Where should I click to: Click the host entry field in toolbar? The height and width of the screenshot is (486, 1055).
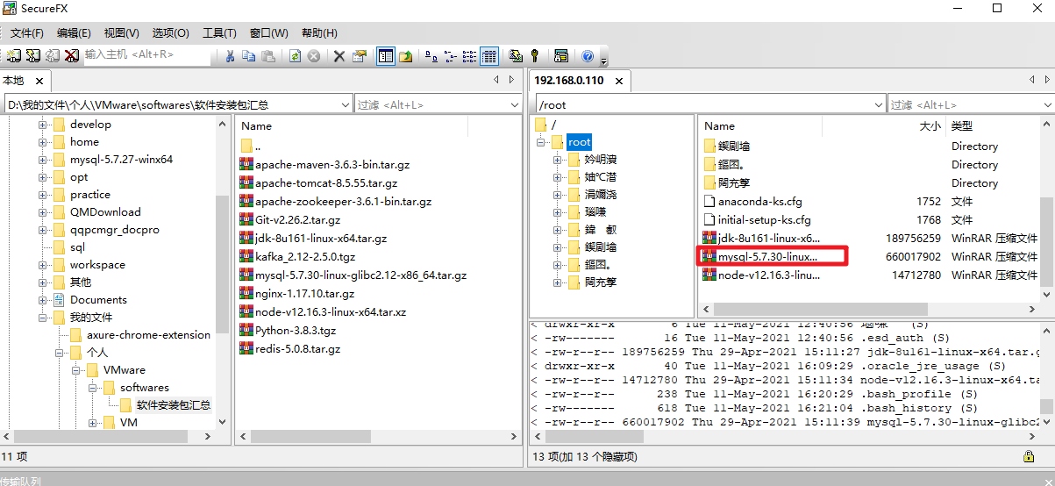147,55
